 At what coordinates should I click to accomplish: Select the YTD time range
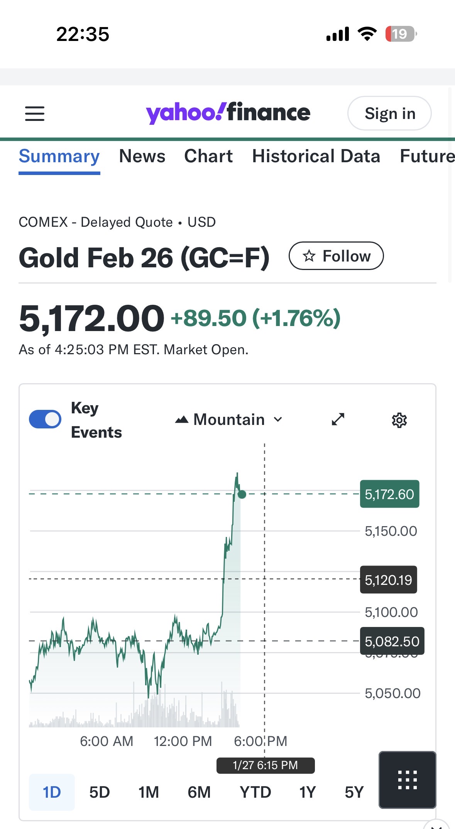pyautogui.click(x=255, y=792)
